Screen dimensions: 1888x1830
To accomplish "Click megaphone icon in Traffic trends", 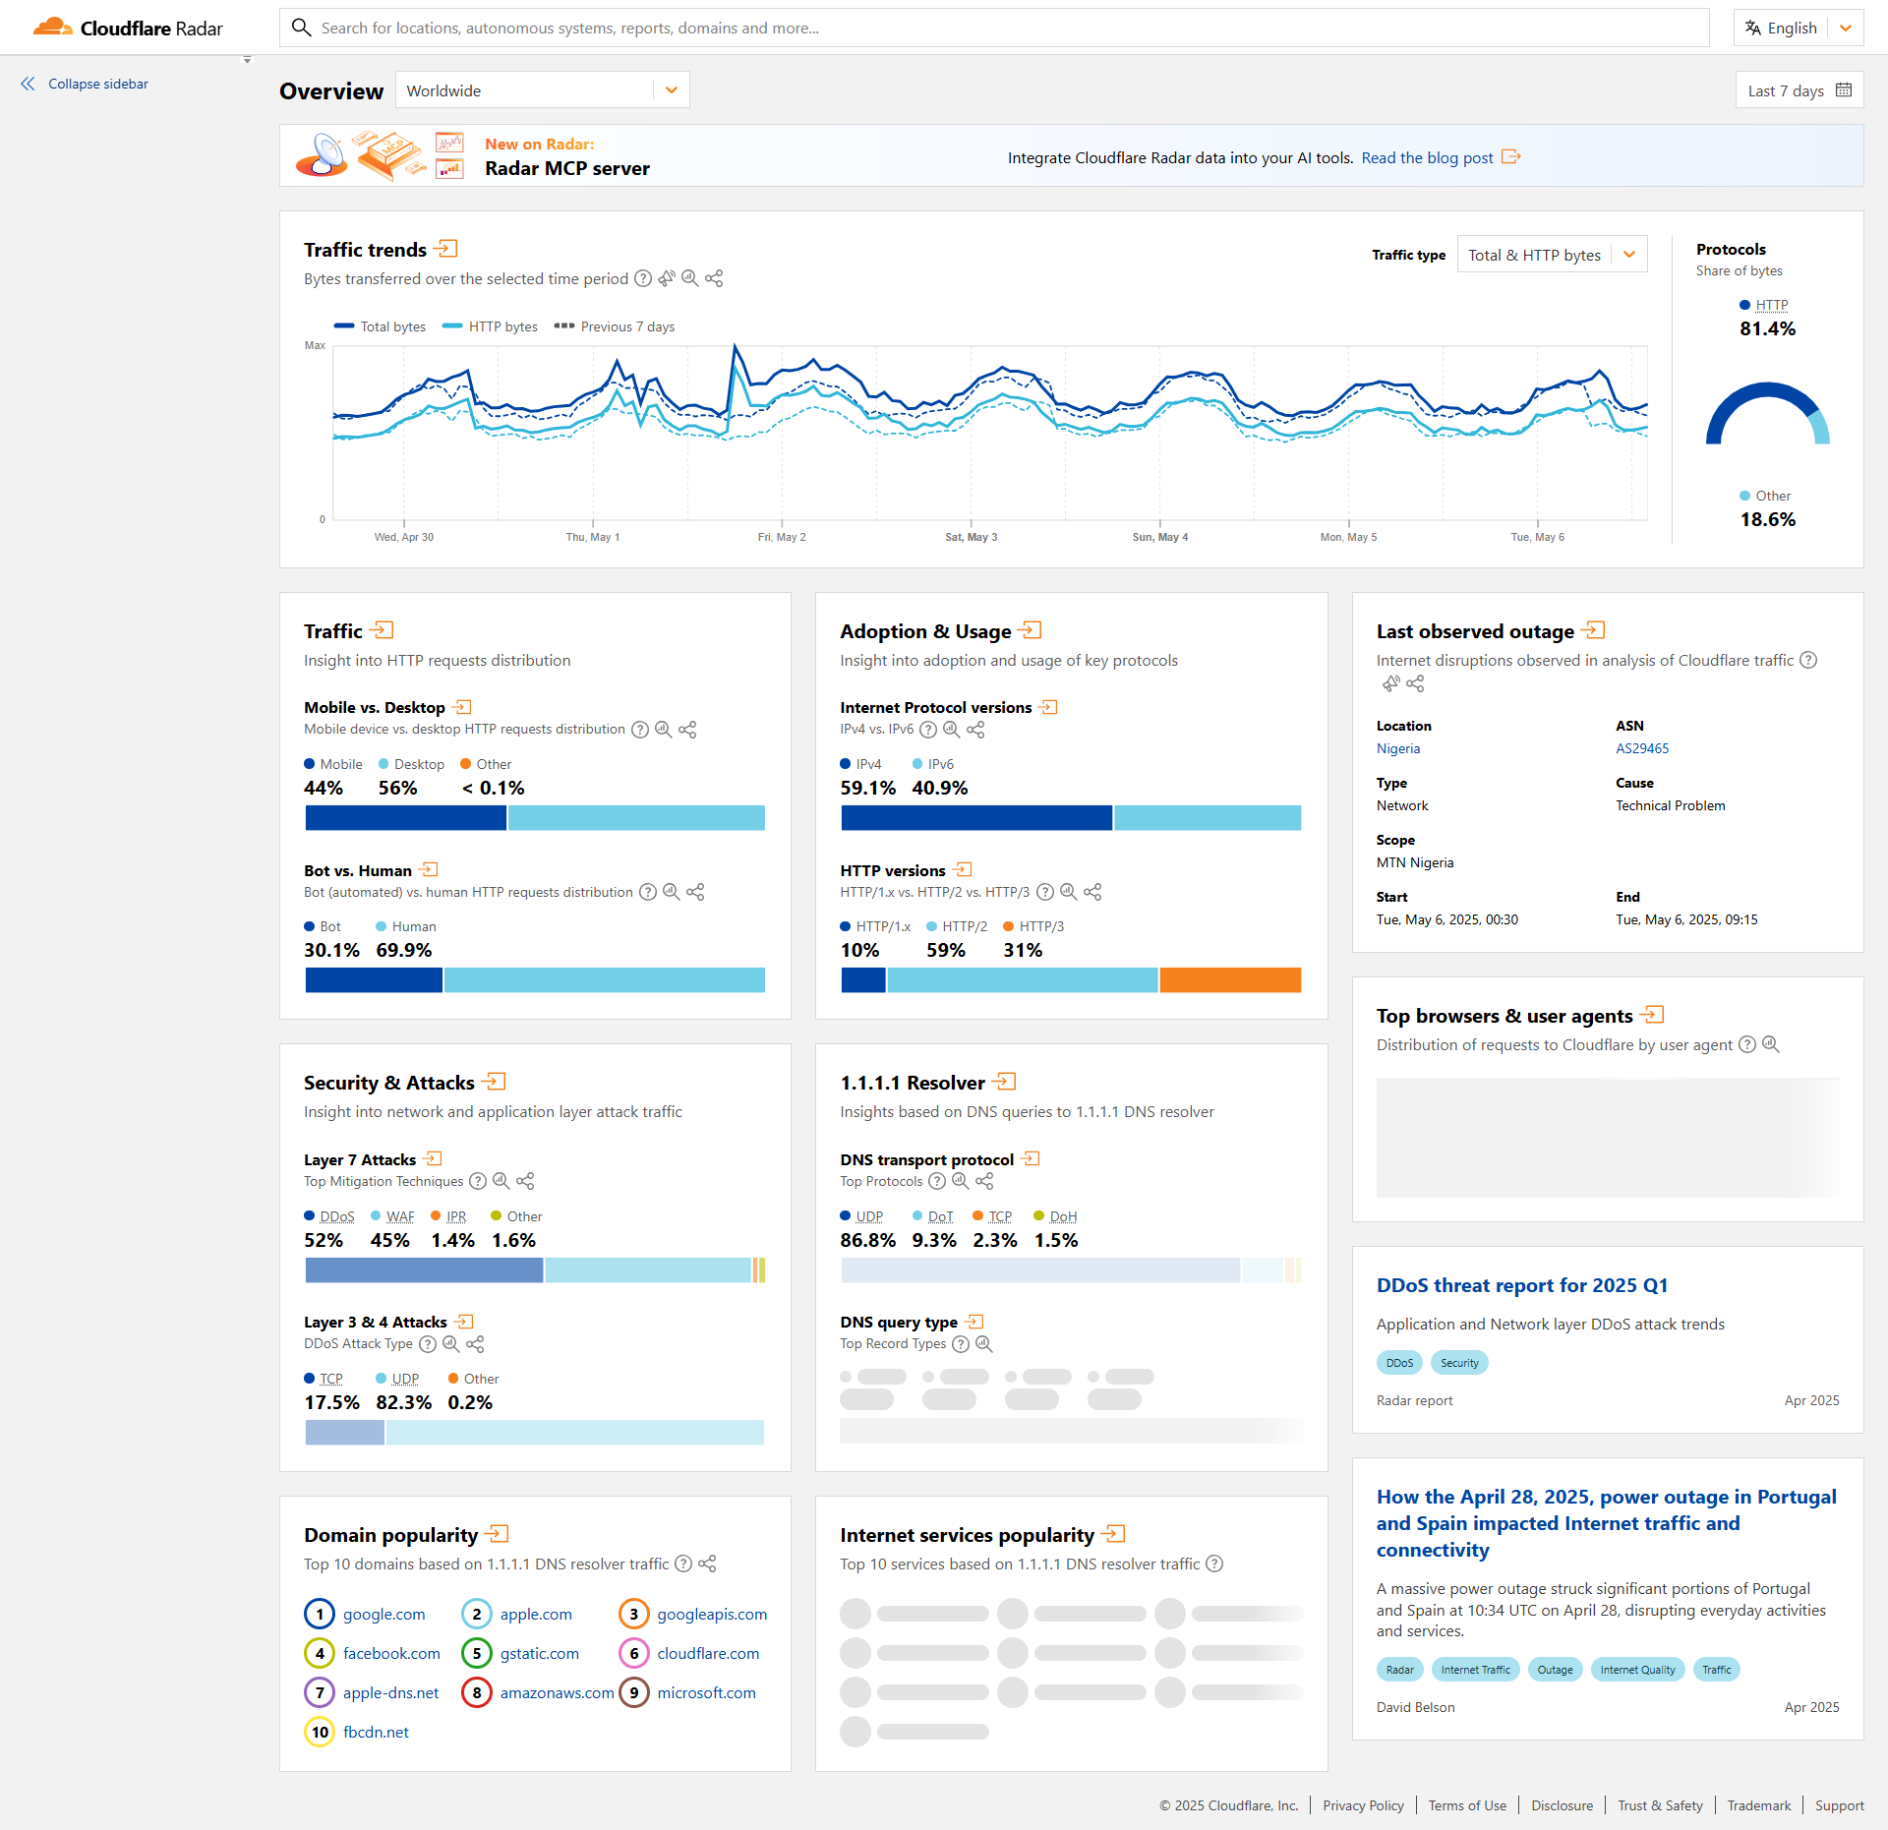I will [667, 279].
